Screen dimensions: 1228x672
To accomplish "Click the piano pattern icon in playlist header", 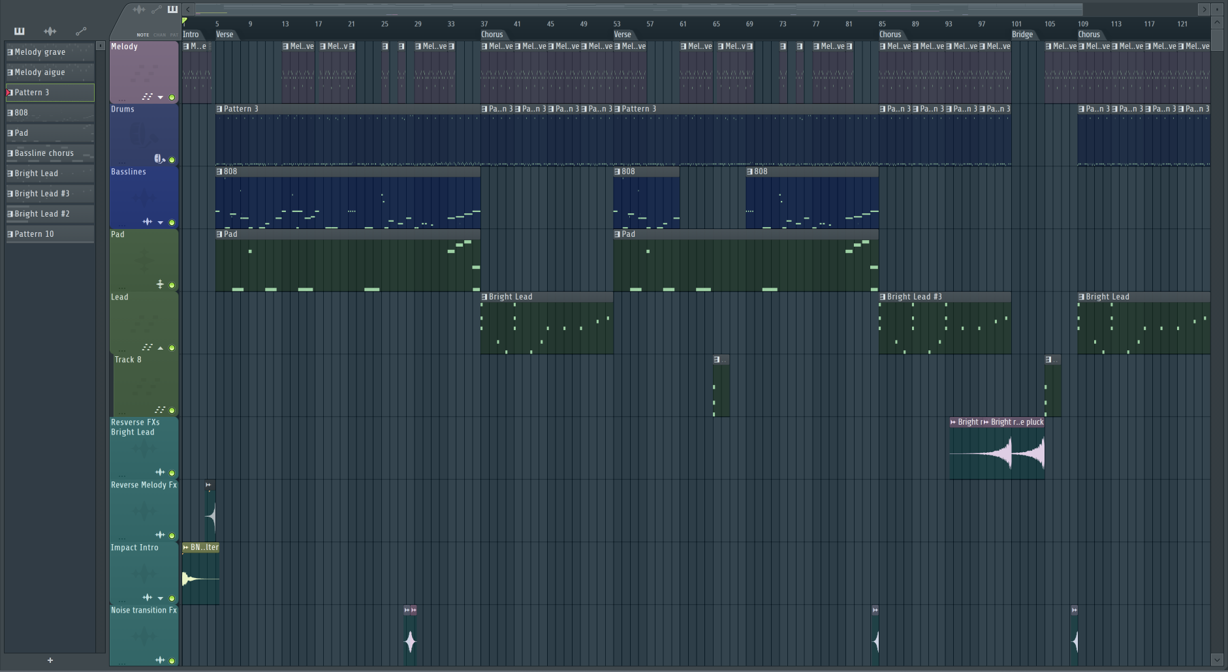I will click(172, 9).
